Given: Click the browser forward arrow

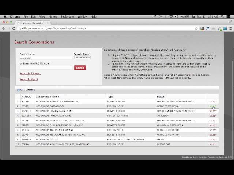Looking at the screenshot, I should click(9, 28).
